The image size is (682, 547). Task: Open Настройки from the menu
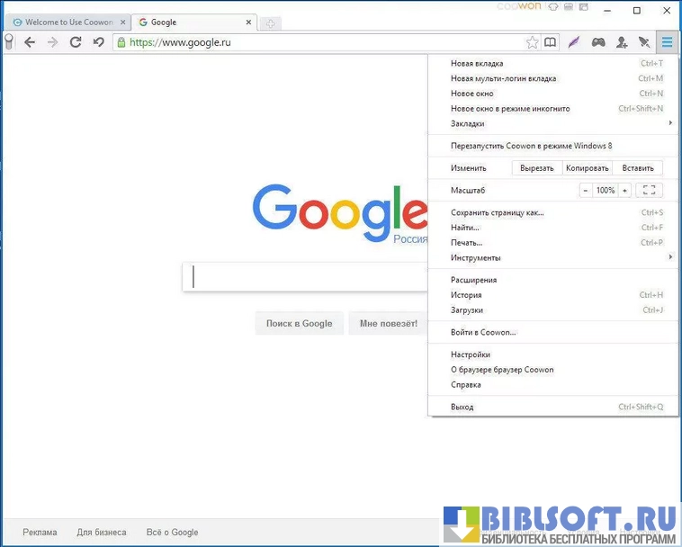pos(471,354)
